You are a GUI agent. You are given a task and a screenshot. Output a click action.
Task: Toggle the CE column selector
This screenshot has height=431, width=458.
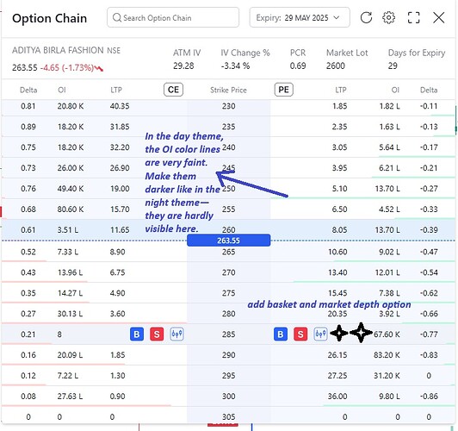173,90
